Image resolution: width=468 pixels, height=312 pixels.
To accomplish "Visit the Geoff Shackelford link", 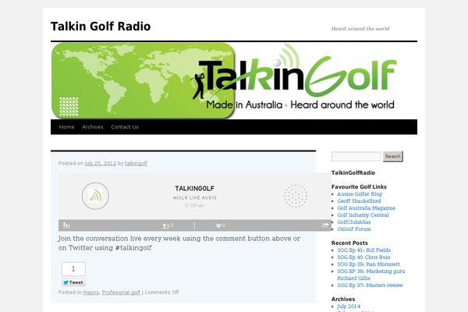I will [359, 201].
